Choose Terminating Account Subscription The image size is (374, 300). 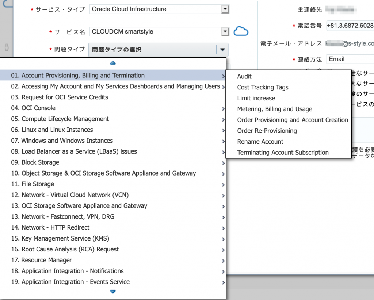[289, 153]
